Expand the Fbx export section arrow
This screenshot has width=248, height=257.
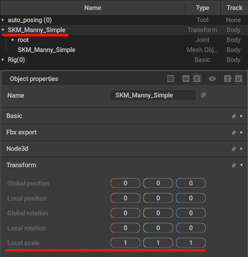pos(242,132)
